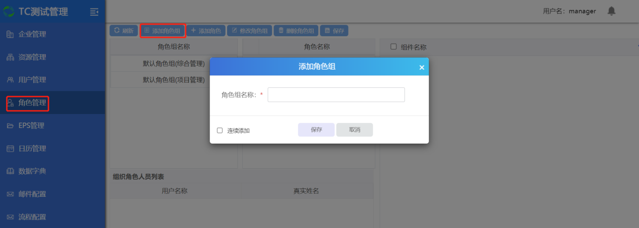Image resolution: width=639 pixels, height=228 pixels.
Task: Click the 组织角色人员列表 heading
Action: [138, 176]
